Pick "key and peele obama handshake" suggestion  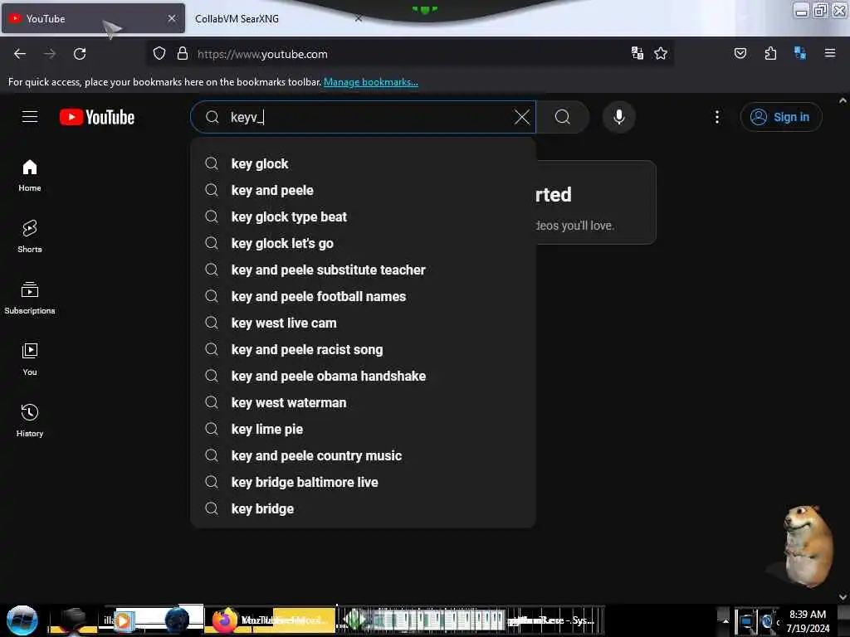point(363,376)
